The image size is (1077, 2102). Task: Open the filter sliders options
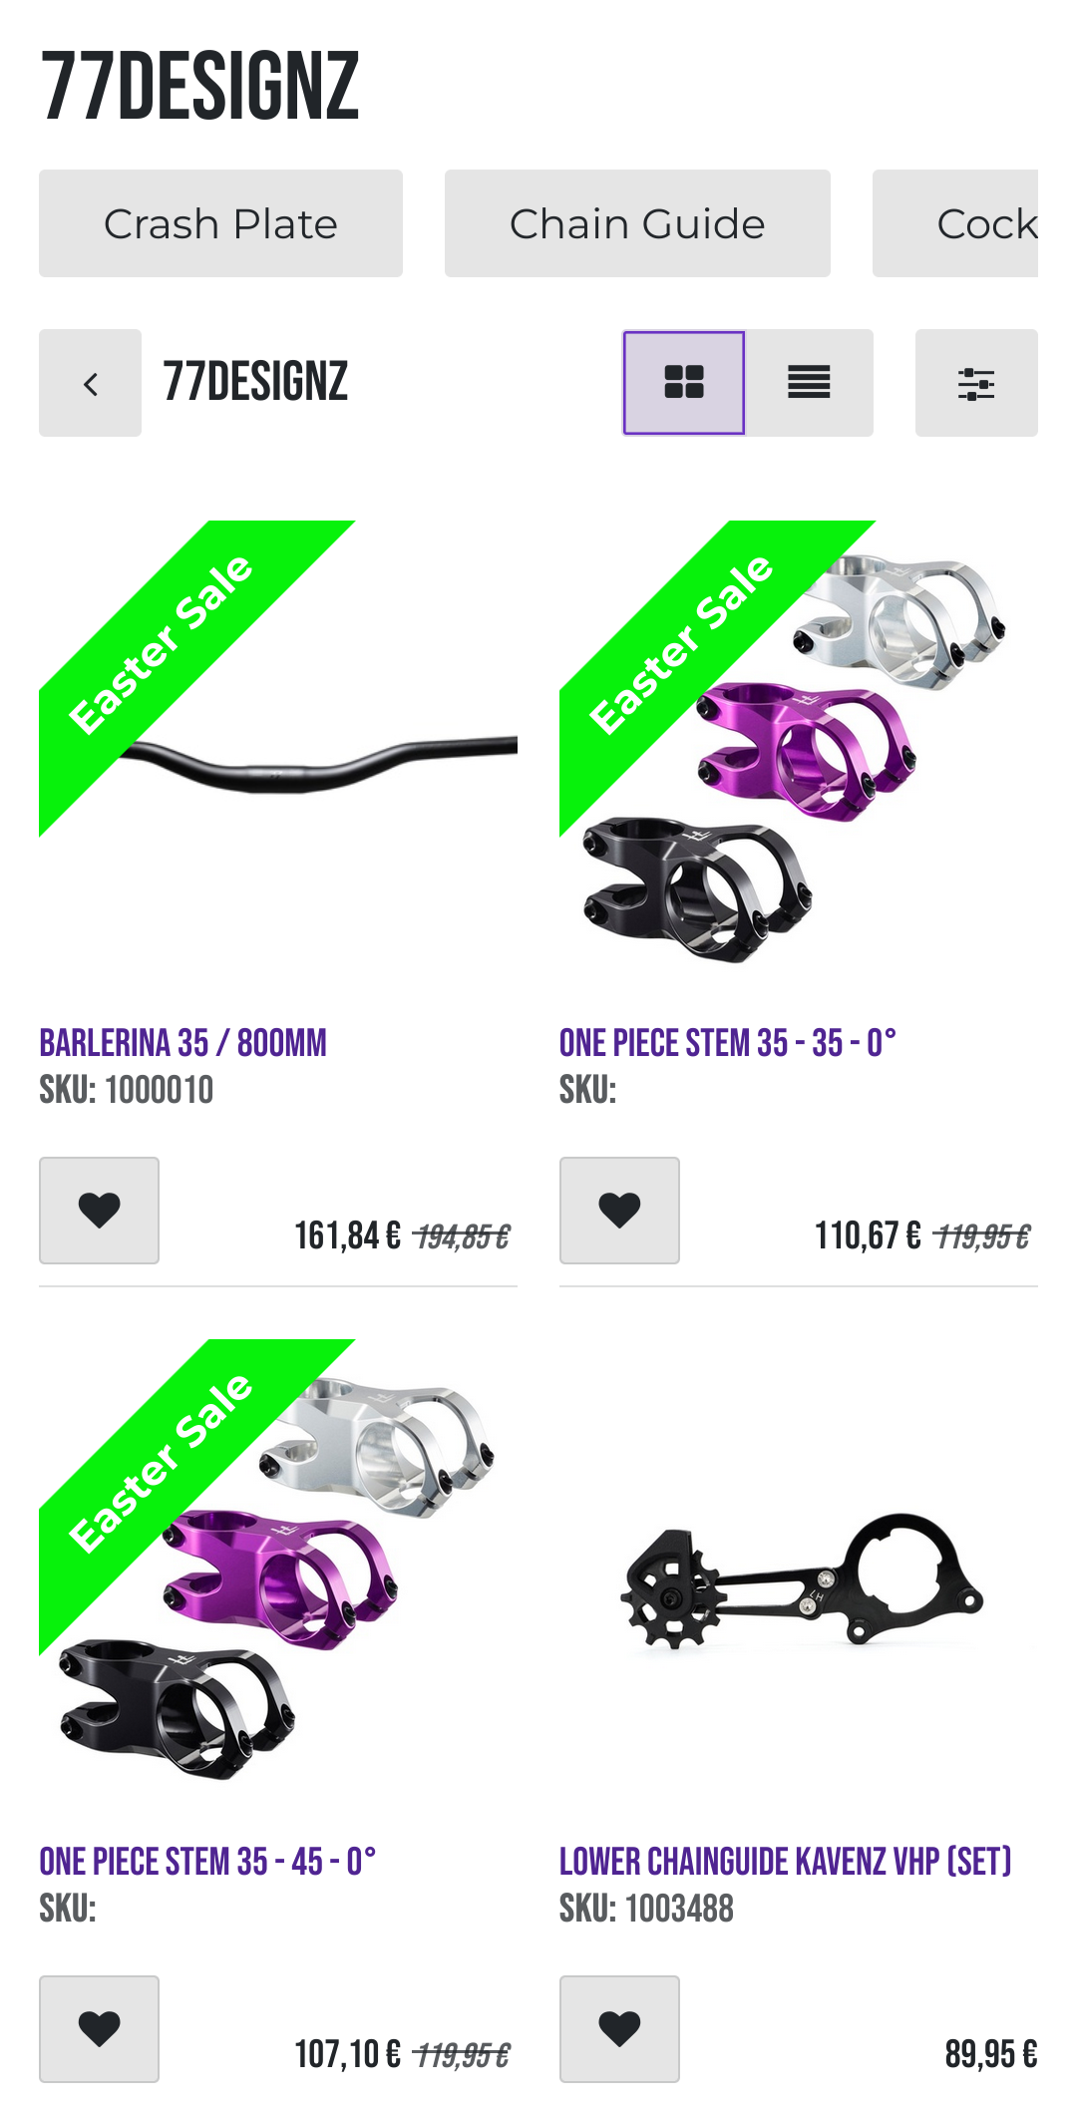[x=976, y=383]
